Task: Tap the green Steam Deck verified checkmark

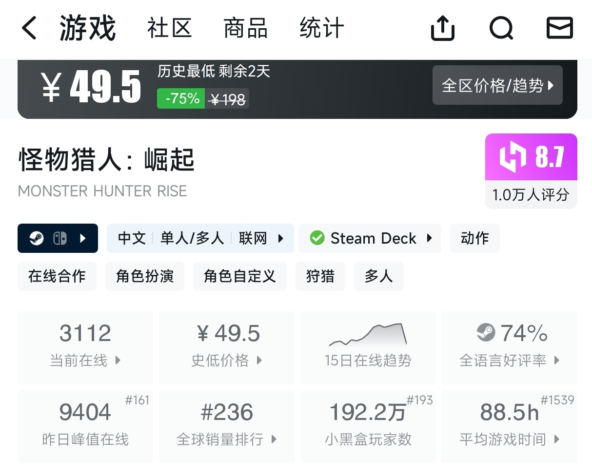Action: pyautogui.click(x=317, y=238)
